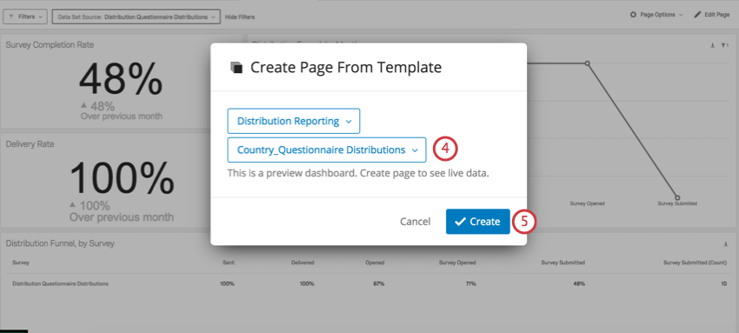
Task: Click the Survey Opened axis label on the chart
Action: coord(587,204)
